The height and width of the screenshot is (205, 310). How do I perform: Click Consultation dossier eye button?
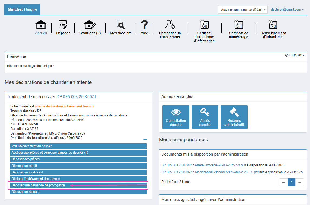click(176, 117)
